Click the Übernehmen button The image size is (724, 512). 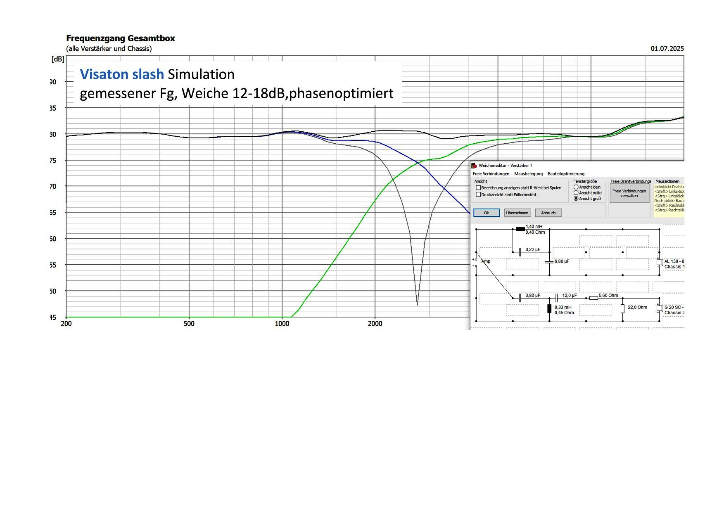[x=517, y=213]
